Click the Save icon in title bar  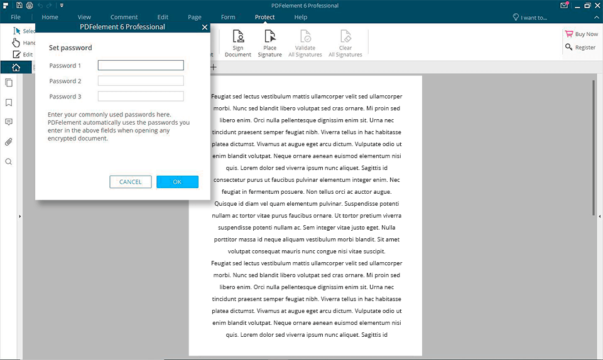coord(19,6)
